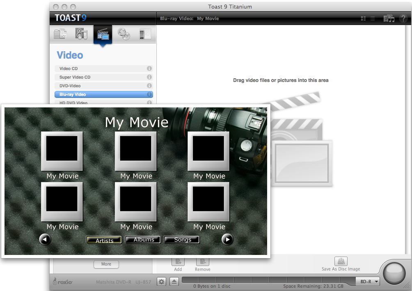Open the Convert category tab icon
The image size is (412, 291).
145,34
